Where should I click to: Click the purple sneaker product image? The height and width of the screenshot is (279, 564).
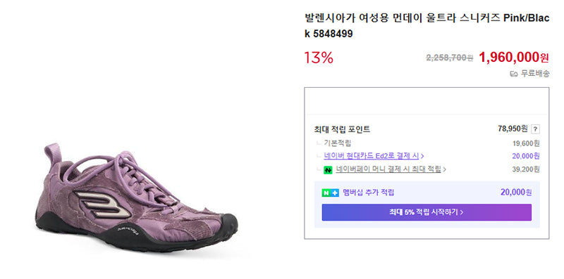136,197
